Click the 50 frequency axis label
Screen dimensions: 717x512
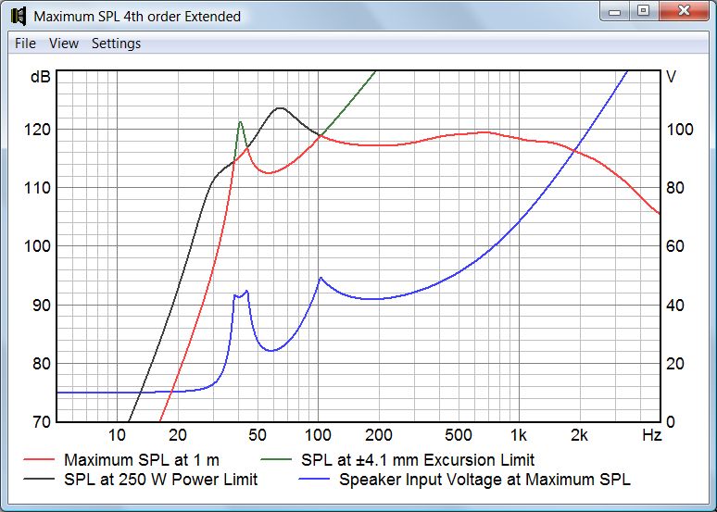(258, 435)
